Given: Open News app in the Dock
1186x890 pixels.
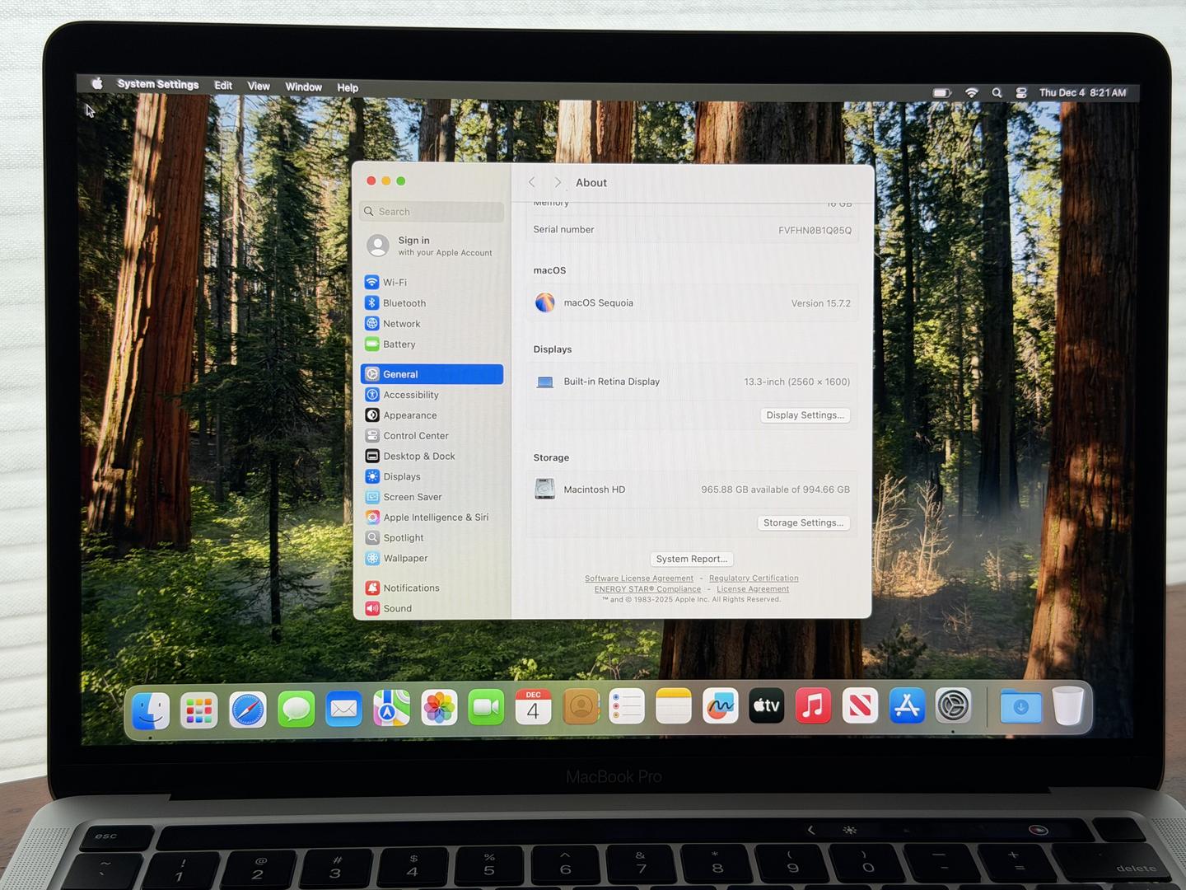Looking at the screenshot, I should [x=860, y=706].
